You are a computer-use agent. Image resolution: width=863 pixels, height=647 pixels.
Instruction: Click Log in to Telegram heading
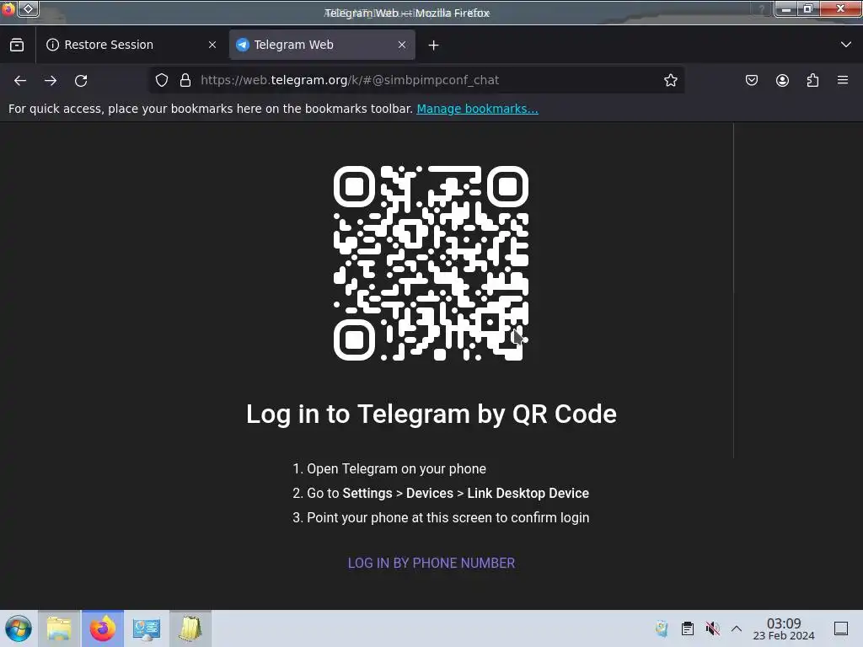pos(431,414)
